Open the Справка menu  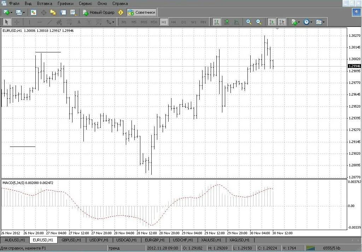click(x=120, y=4)
